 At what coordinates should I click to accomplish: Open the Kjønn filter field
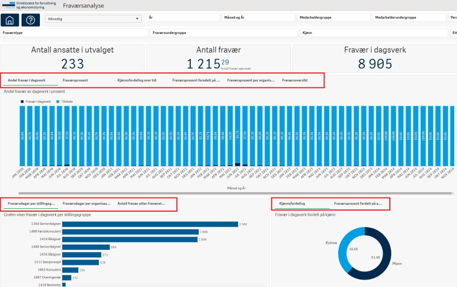pyautogui.click(x=374, y=33)
